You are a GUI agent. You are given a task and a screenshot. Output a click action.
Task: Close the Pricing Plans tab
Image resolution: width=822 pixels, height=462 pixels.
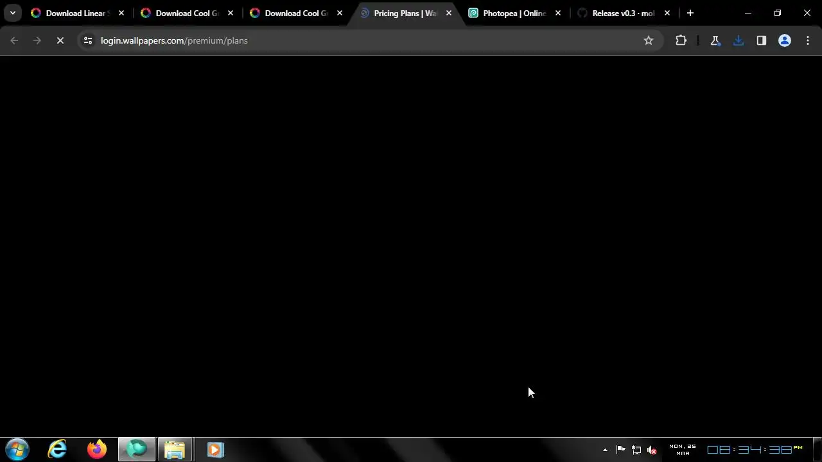click(449, 13)
